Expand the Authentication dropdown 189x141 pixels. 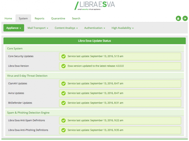(x=94, y=28)
